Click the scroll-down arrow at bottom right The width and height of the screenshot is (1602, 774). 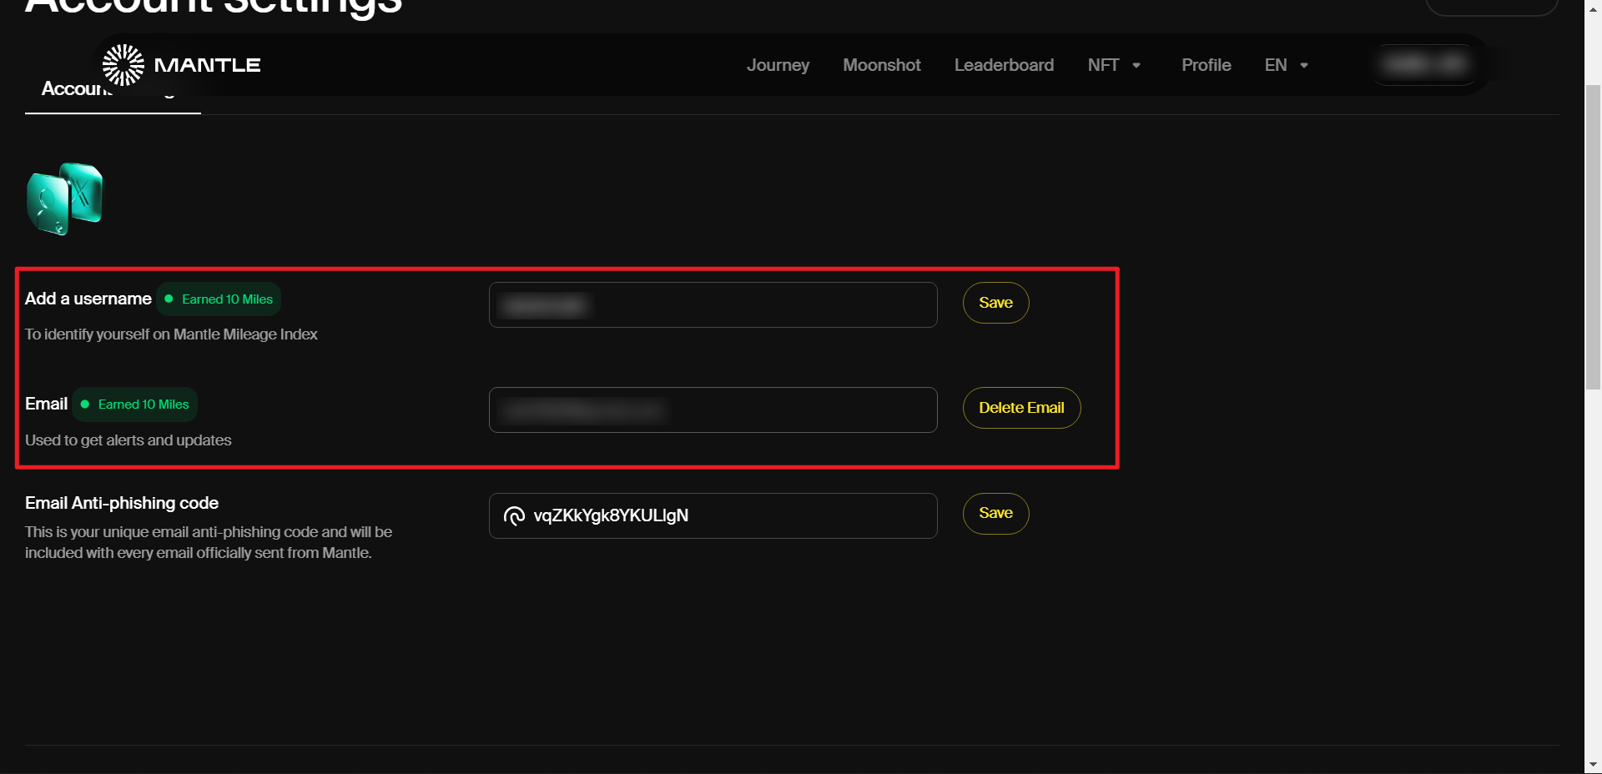(1593, 764)
